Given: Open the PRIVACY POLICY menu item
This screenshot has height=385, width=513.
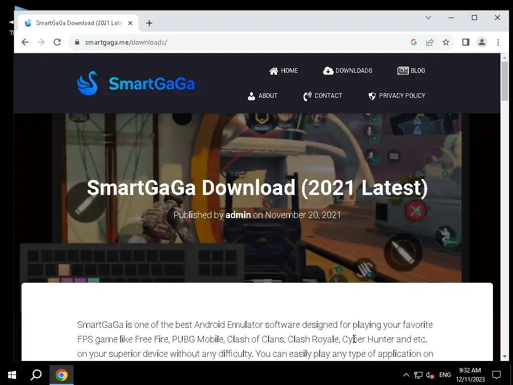Looking at the screenshot, I should point(397,96).
